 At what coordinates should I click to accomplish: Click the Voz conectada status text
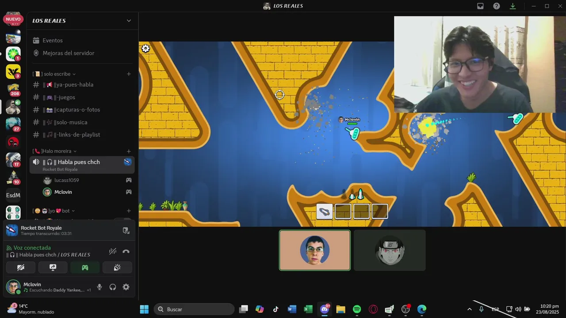pyautogui.click(x=32, y=248)
